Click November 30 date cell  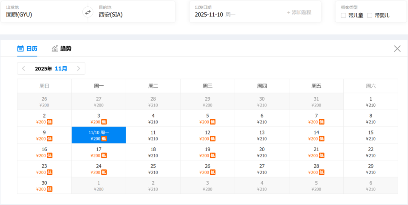click(45, 185)
